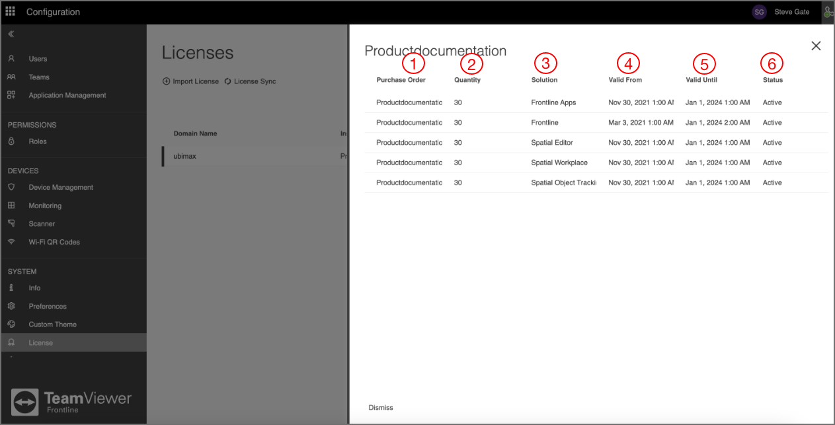Click the Steve Gate user name
Viewport: 835px width, 425px height.
[791, 12]
